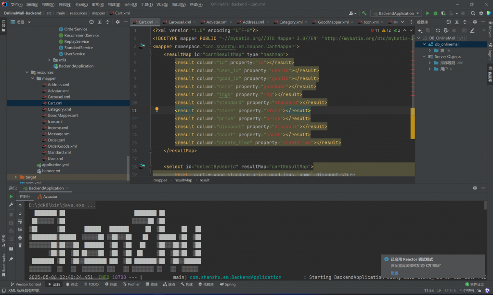Toggle scroll-to-end in the run console

click(x=20, y=230)
